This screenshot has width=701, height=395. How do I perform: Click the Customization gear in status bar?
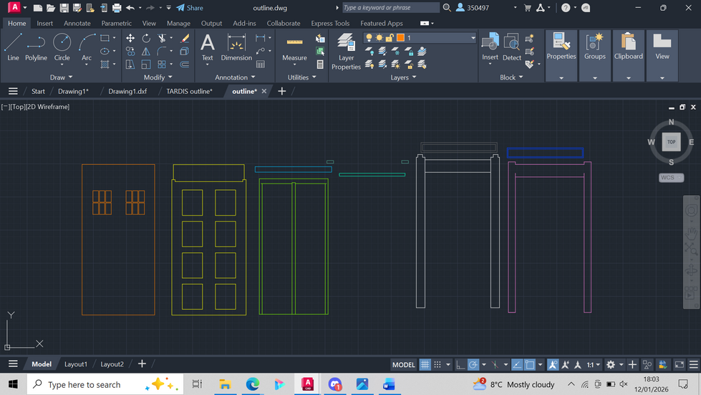point(611,365)
